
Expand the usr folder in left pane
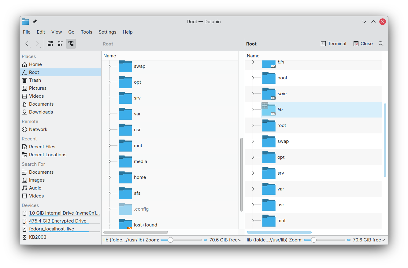coord(109,130)
